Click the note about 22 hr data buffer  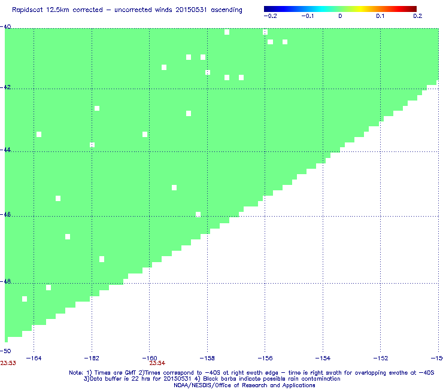pyautogui.click(x=212, y=379)
